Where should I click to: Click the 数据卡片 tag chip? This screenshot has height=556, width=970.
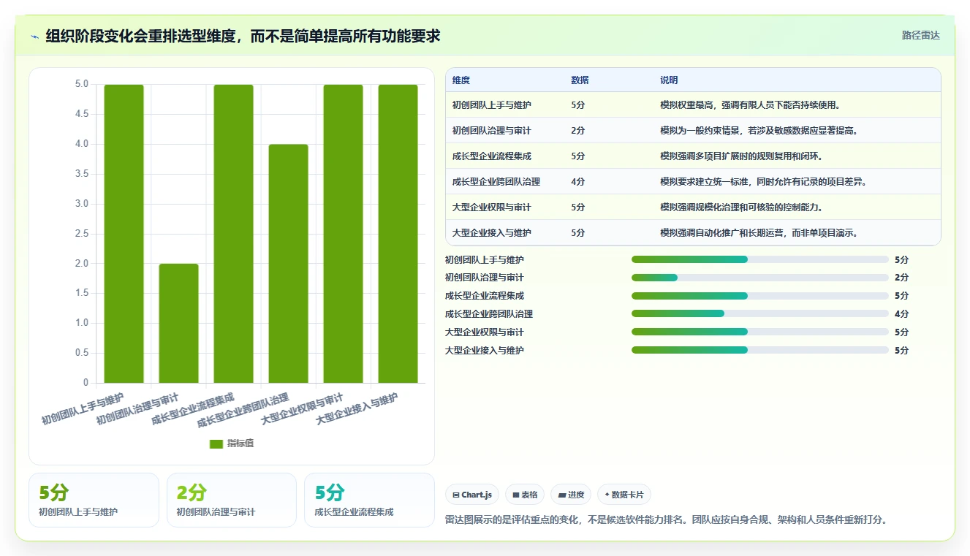[x=624, y=495]
